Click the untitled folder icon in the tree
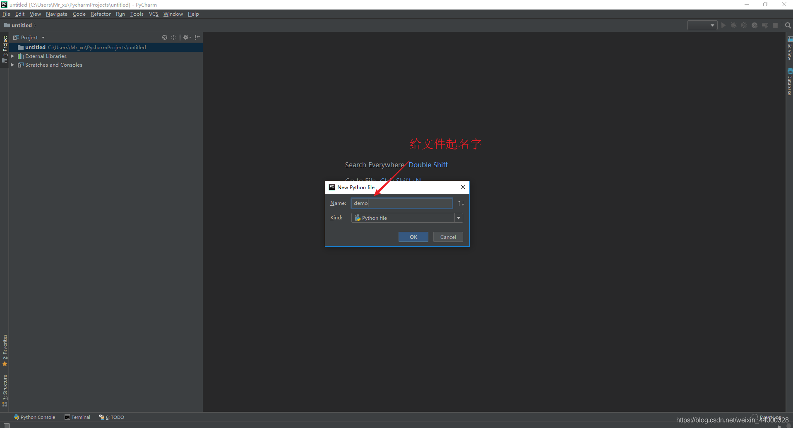Screen dimensions: 793x428 coord(21,48)
